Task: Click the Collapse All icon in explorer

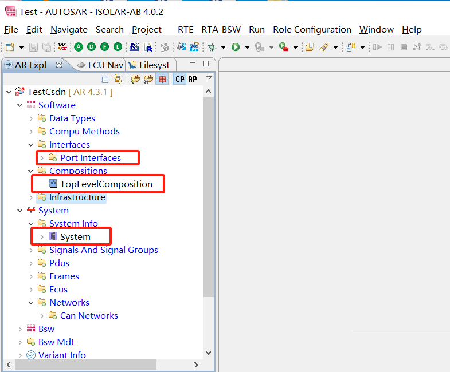Action: click(105, 79)
